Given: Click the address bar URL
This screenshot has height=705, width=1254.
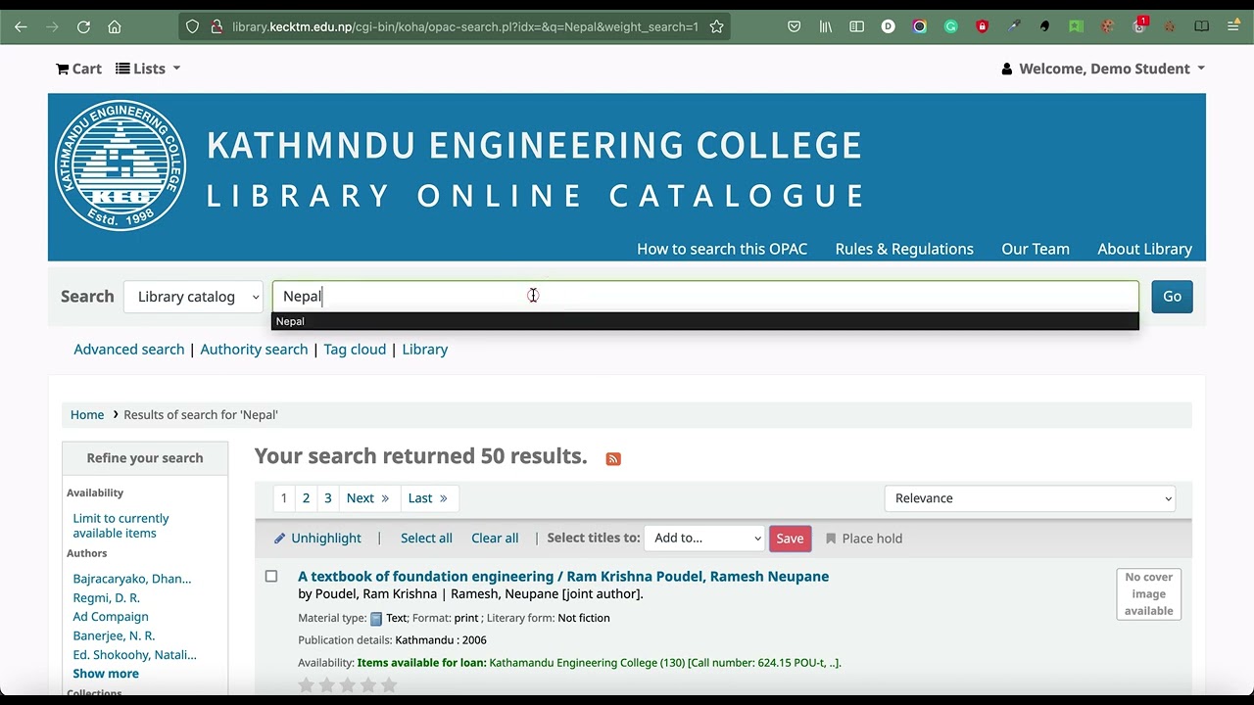Looking at the screenshot, I should point(465,26).
